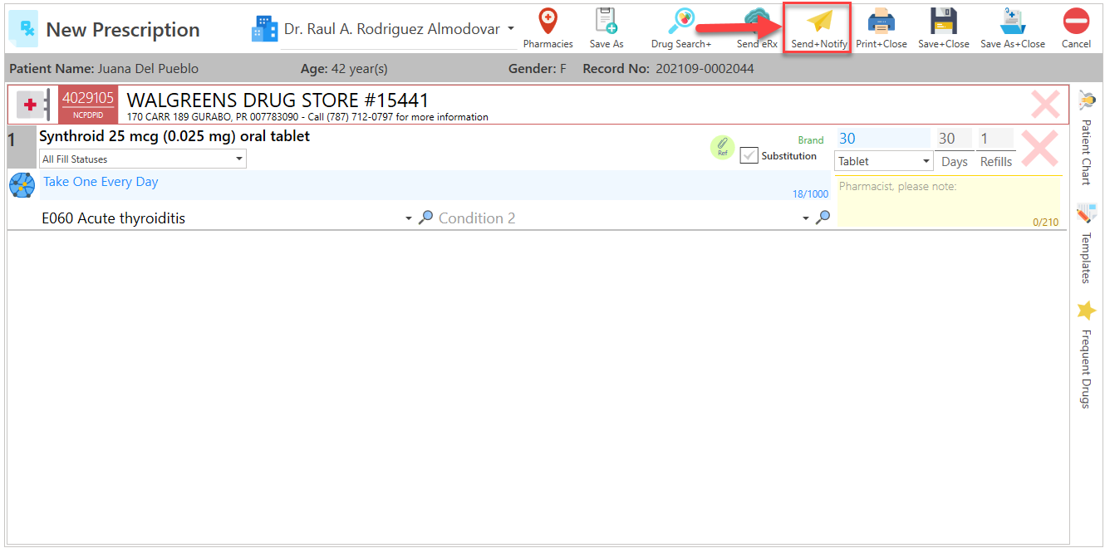The height and width of the screenshot is (548, 1105).
Task: Delete Synthroid drug row with red X
Action: 1039,149
